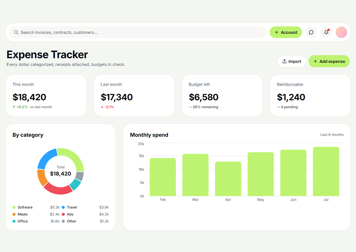This screenshot has height=252, width=356.
Task: Click the plus icon in Add expense
Action: 315,61
